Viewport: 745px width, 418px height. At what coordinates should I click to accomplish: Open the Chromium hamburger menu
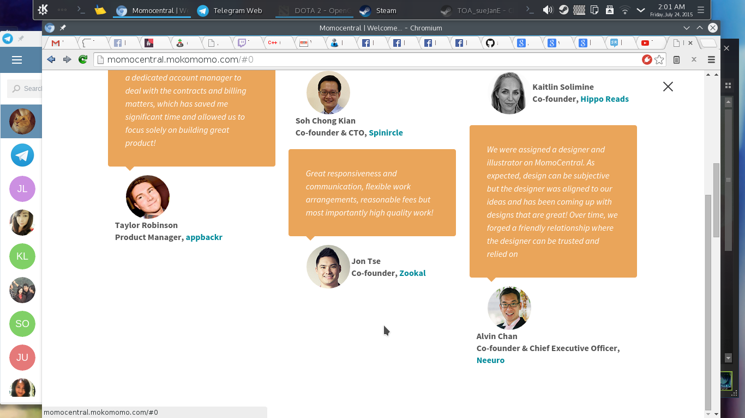pyautogui.click(x=711, y=59)
